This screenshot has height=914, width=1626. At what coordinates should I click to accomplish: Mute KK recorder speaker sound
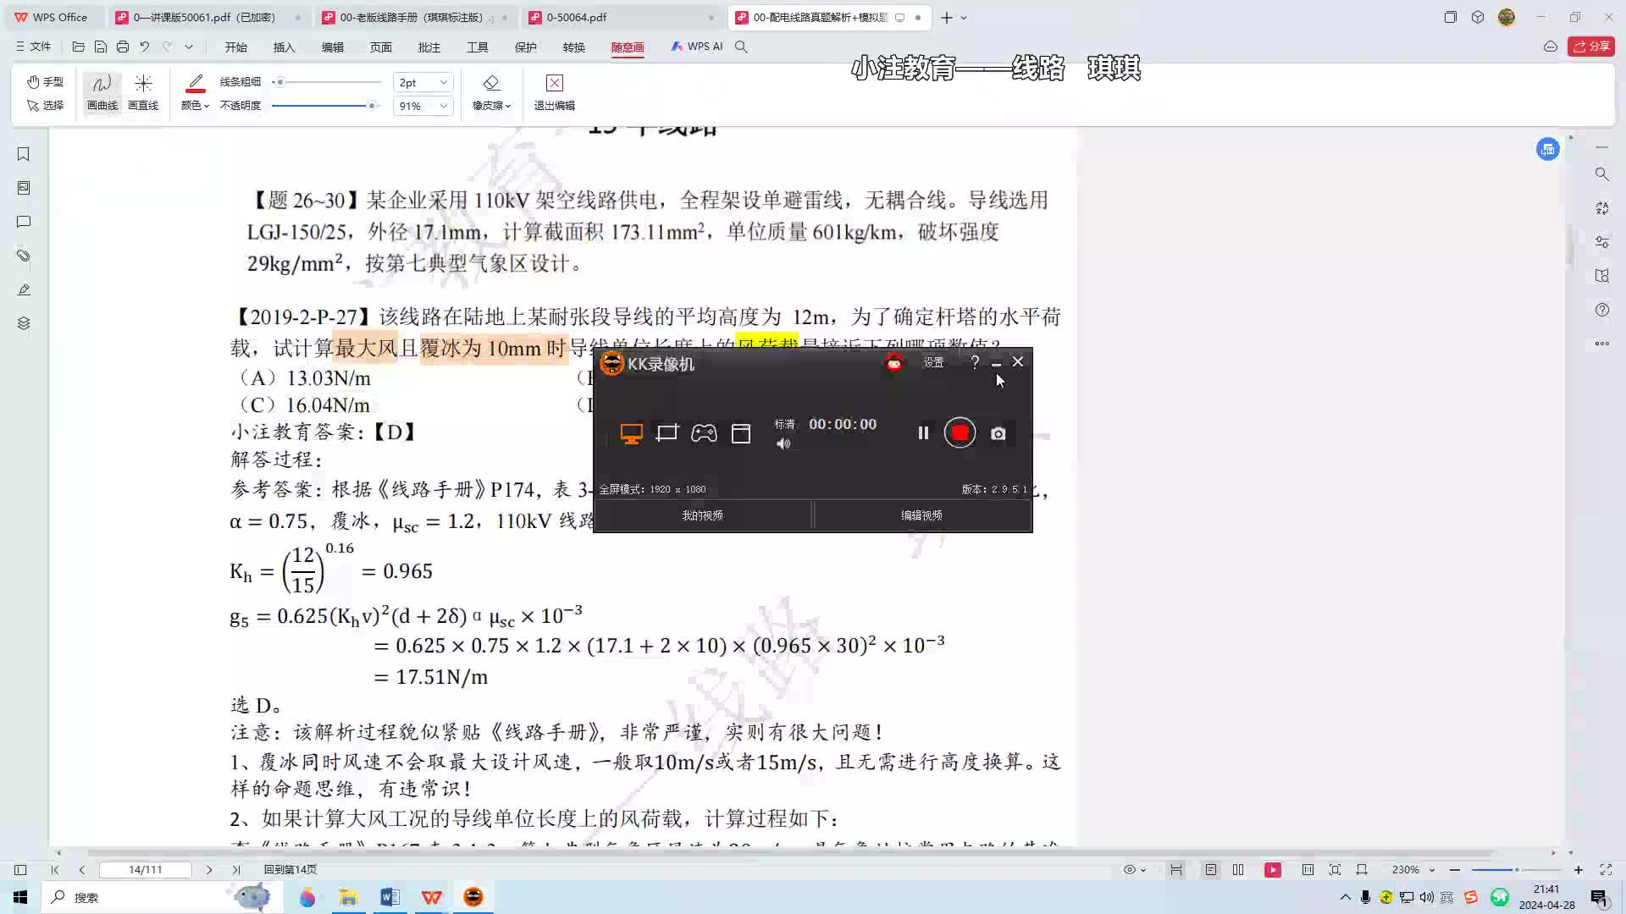(x=783, y=443)
